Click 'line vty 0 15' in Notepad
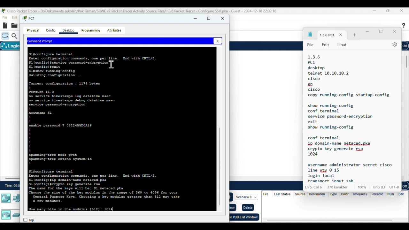Image resolution: width=409 pixels, height=230 pixels. click(x=323, y=170)
